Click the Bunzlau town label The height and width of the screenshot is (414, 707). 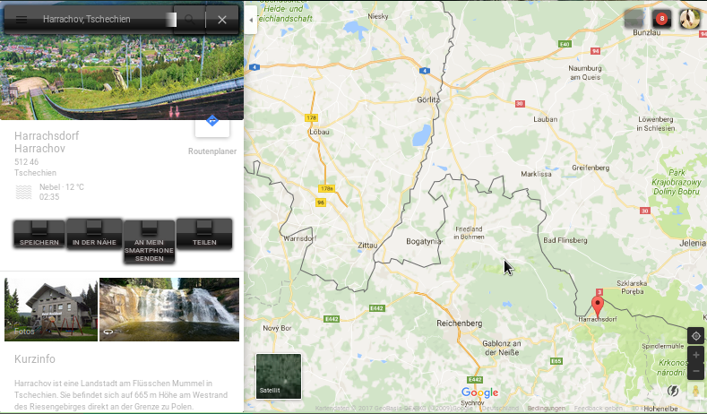[647, 32]
